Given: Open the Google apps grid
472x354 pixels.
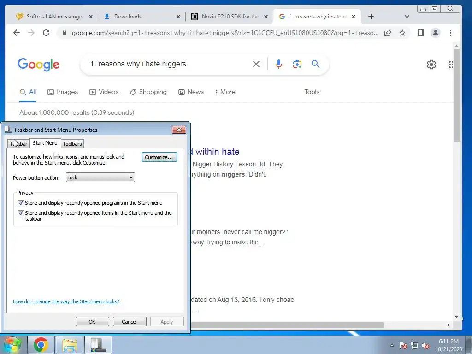Looking at the screenshot, I should point(450,65).
